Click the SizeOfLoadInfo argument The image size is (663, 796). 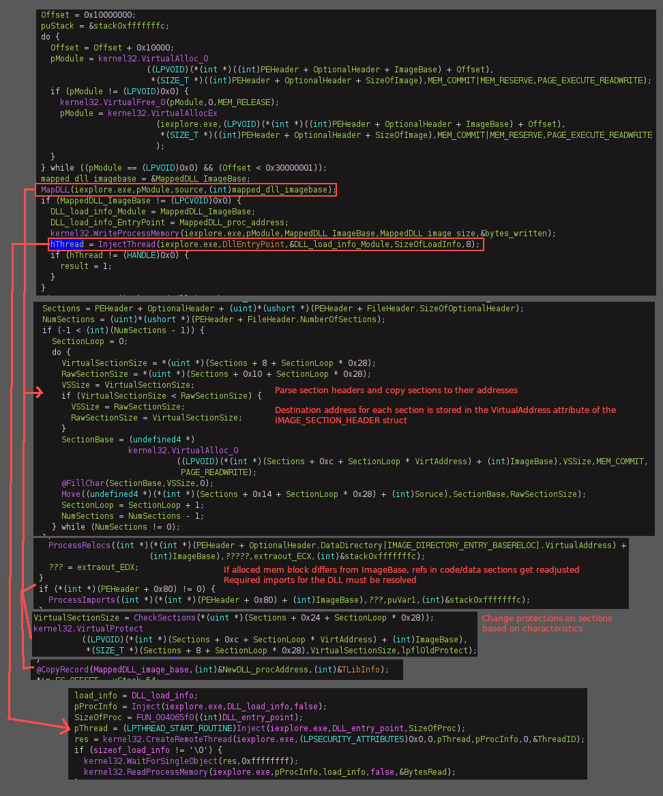pyautogui.click(x=428, y=244)
